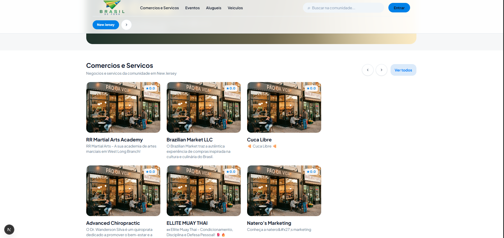Click the rating badge on Advanced Chiropractic
The width and height of the screenshot is (504, 238).
pyautogui.click(x=151, y=172)
